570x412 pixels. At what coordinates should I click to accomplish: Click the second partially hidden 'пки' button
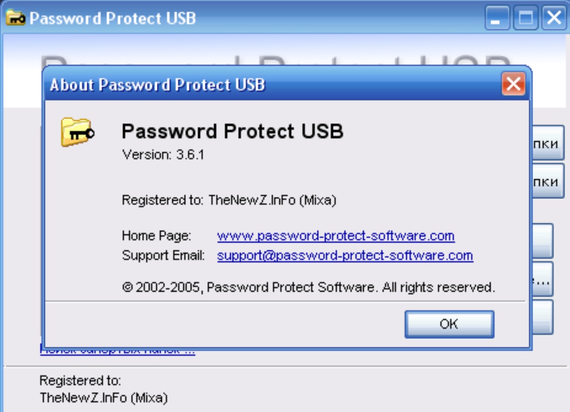(x=548, y=181)
